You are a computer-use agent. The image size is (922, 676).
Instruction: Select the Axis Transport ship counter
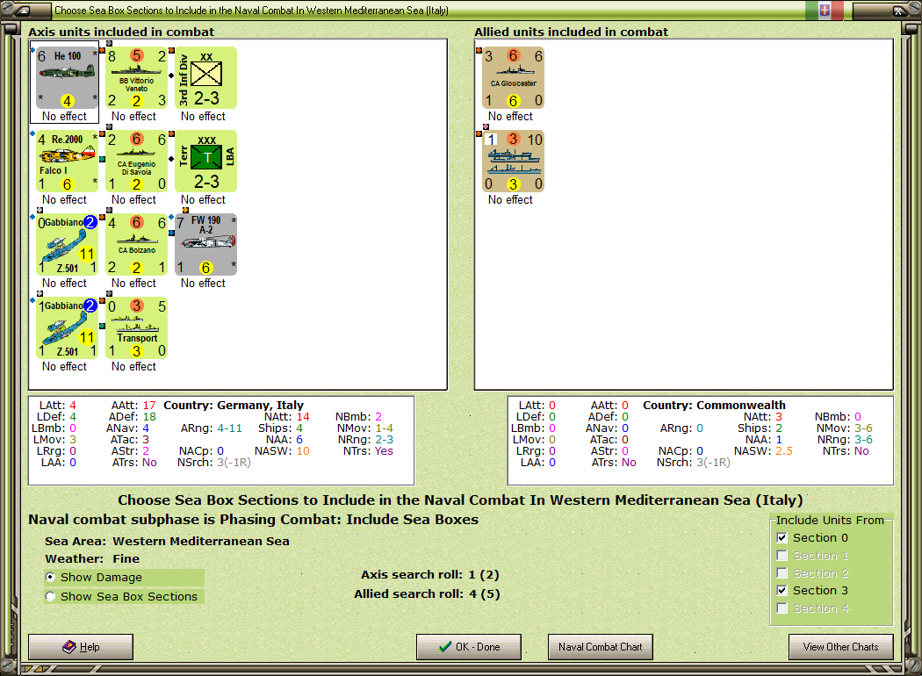(x=136, y=328)
